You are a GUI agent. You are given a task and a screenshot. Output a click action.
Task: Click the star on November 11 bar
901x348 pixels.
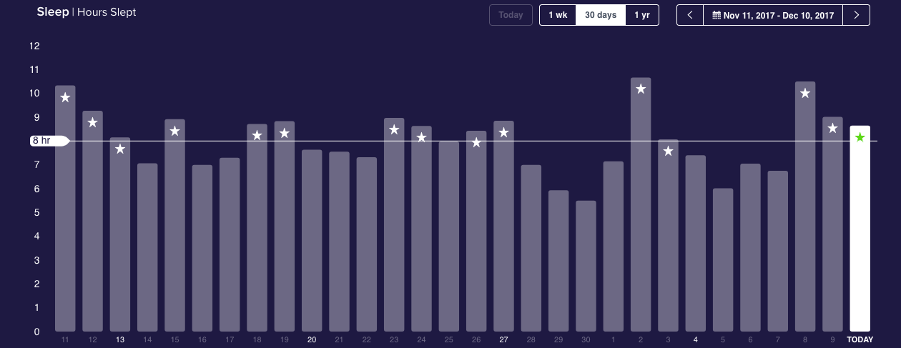coord(65,98)
